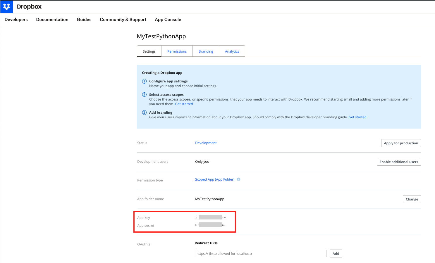
Task: Click Apply for production button
Action: pyautogui.click(x=401, y=143)
